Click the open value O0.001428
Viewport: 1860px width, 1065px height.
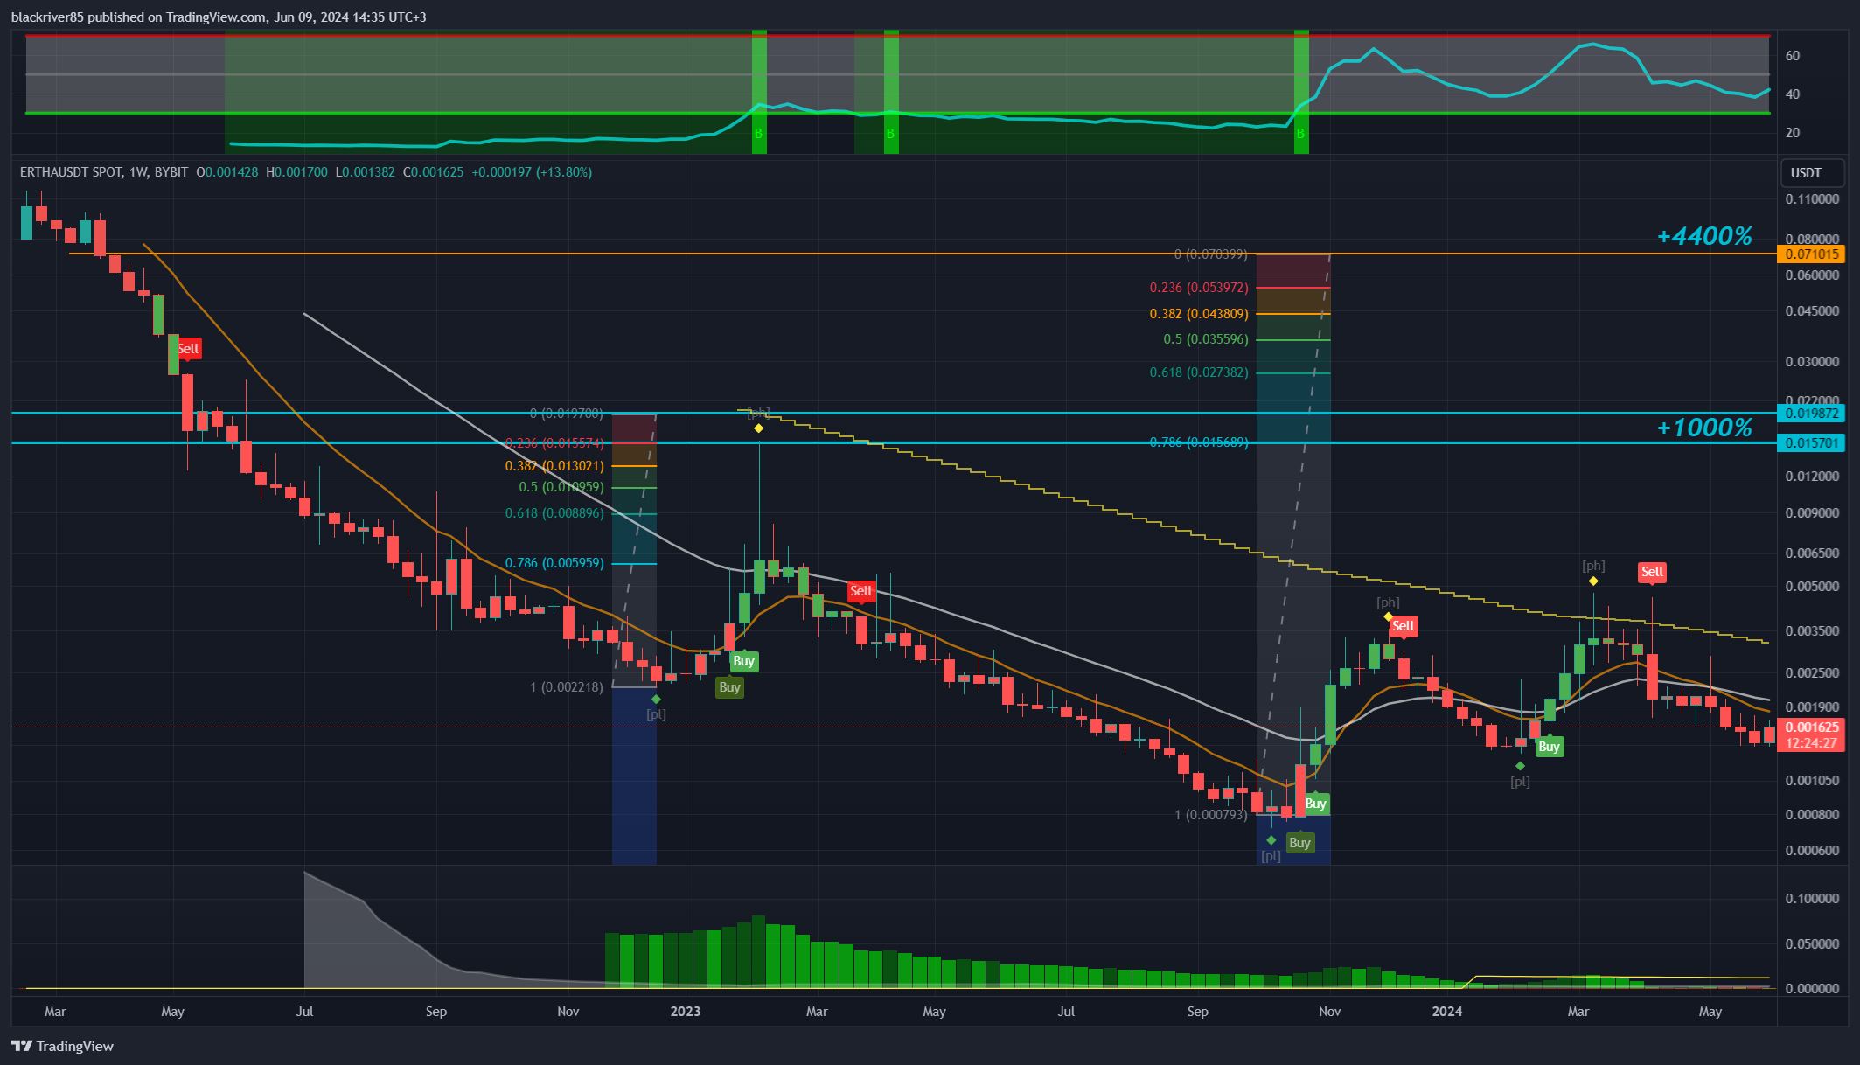click(227, 172)
